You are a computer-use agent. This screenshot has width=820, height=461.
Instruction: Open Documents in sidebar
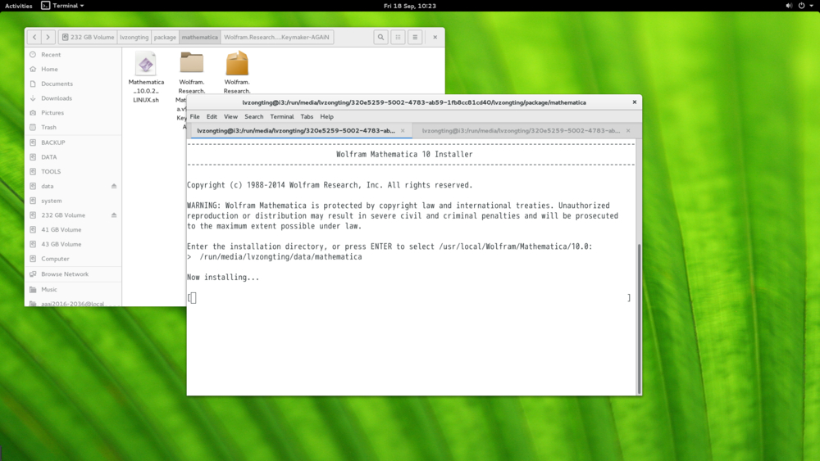coord(73,84)
